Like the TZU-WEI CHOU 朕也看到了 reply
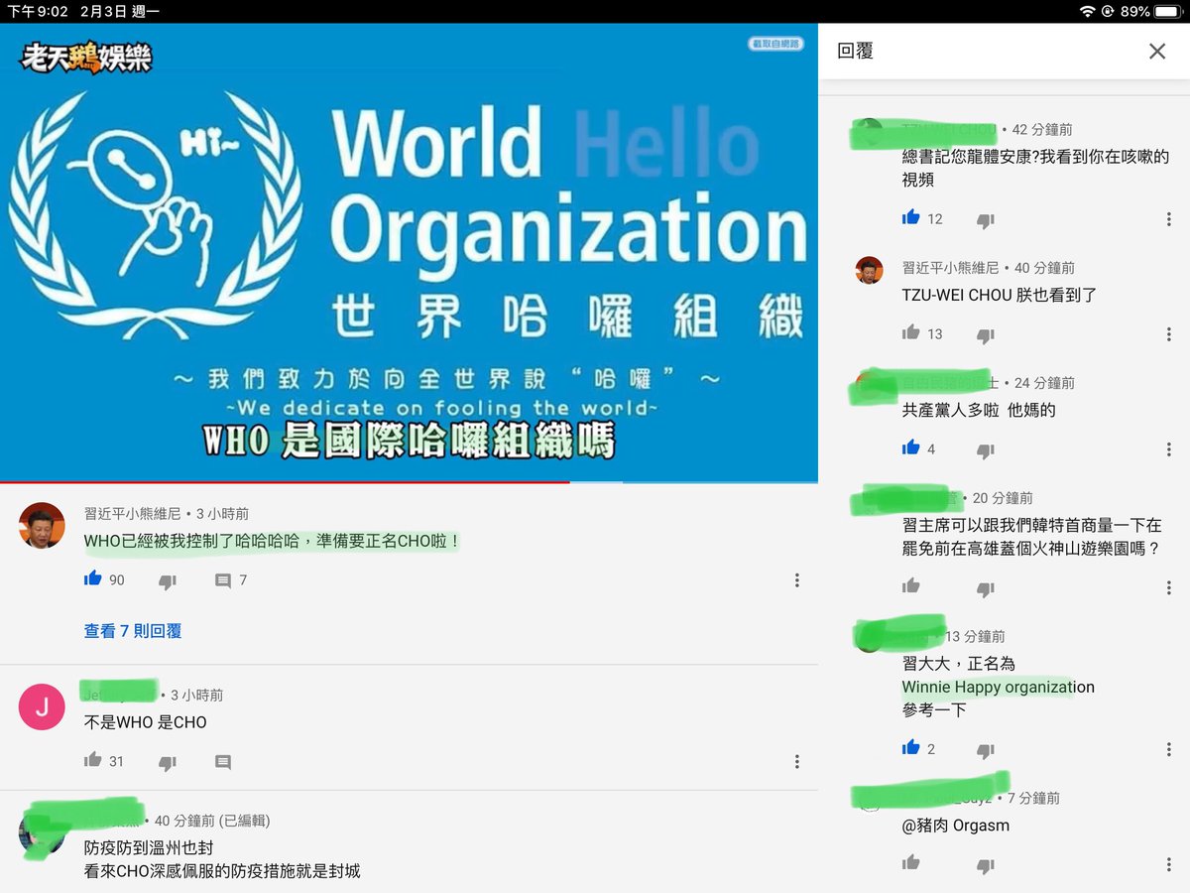The image size is (1190, 893). pos(911,332)
